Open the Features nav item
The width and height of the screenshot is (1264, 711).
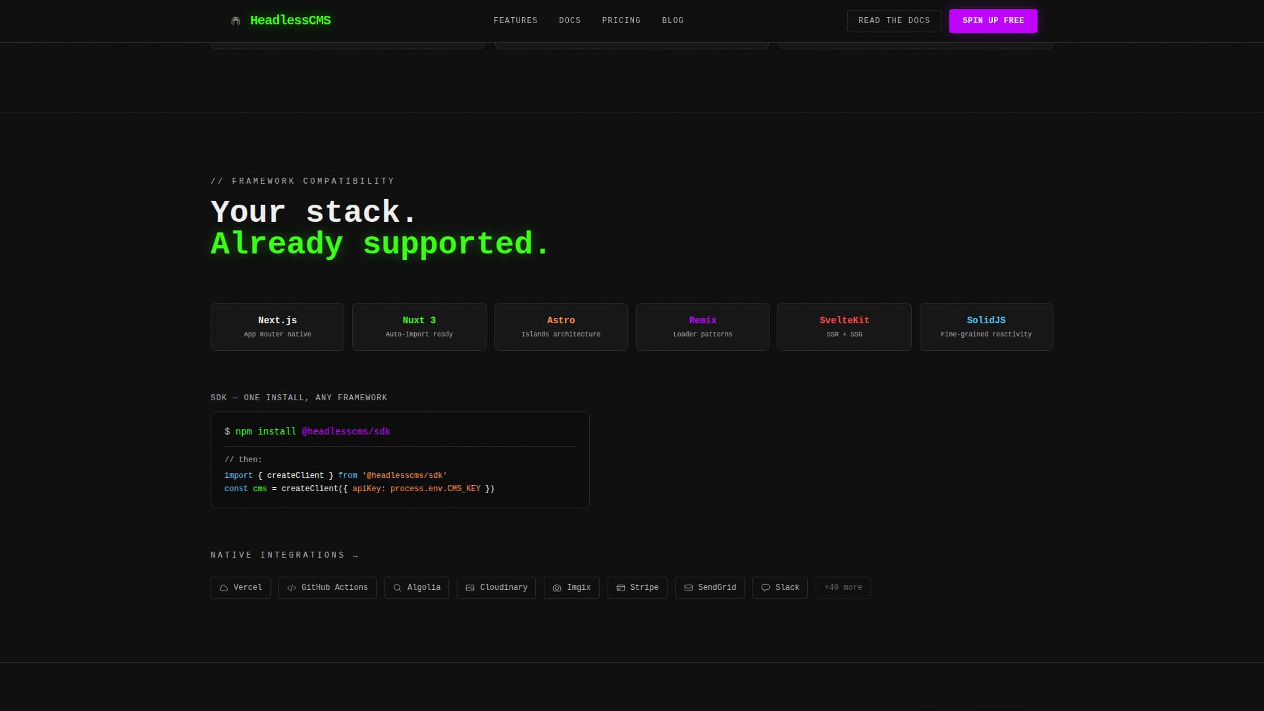click(515, 20)
